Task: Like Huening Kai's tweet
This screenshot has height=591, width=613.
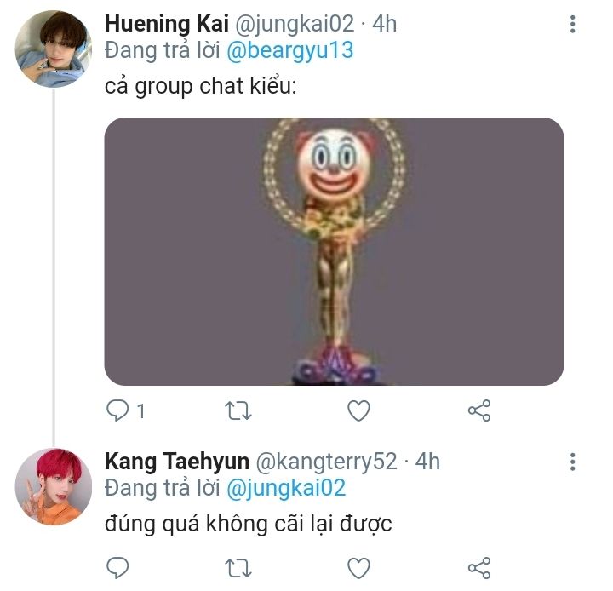Action: click(x=358, y=410)
